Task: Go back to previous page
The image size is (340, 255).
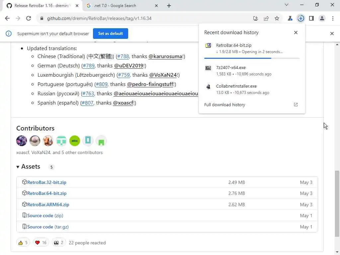Action: click(x=7, y=19)
